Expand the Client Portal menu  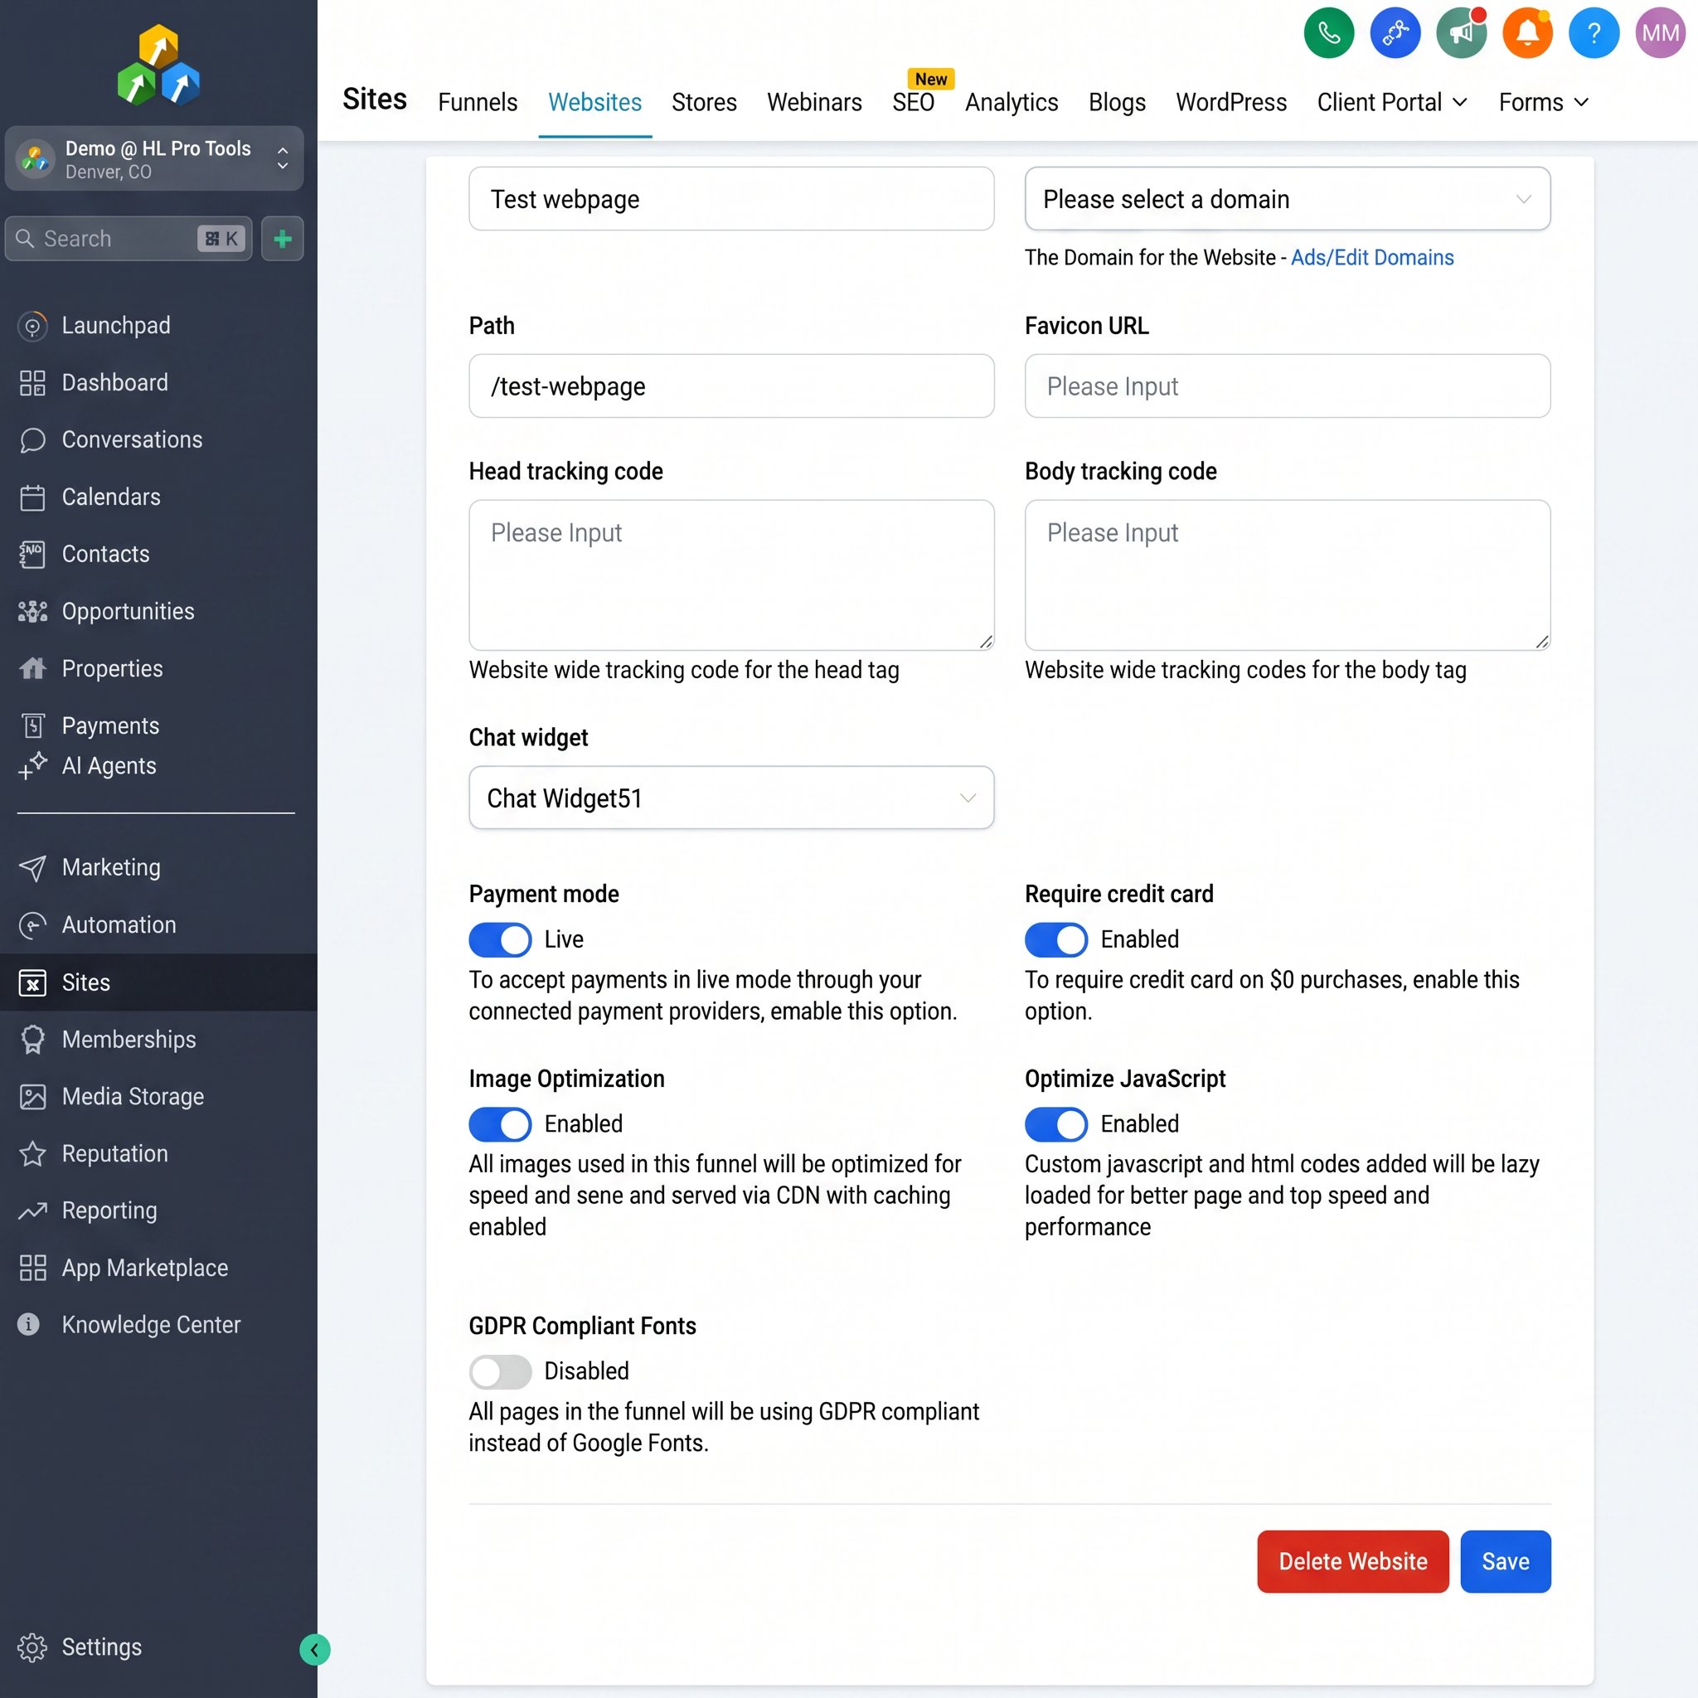[1392, 102]
